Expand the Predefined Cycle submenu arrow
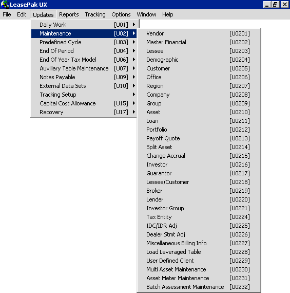The image size is (290, 293). coord(134,42)
